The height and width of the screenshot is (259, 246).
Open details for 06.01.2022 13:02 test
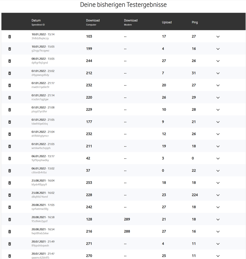(218, 171)
